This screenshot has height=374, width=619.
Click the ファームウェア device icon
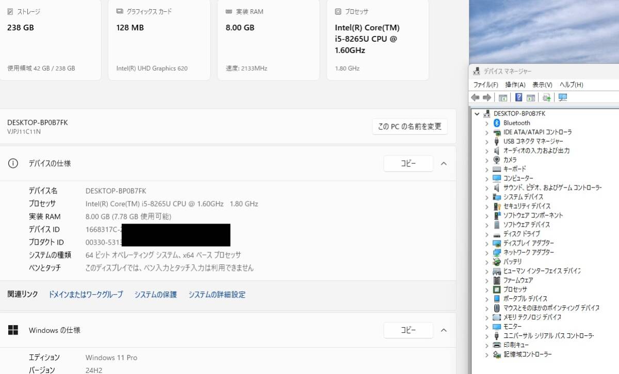click(497, 280)
